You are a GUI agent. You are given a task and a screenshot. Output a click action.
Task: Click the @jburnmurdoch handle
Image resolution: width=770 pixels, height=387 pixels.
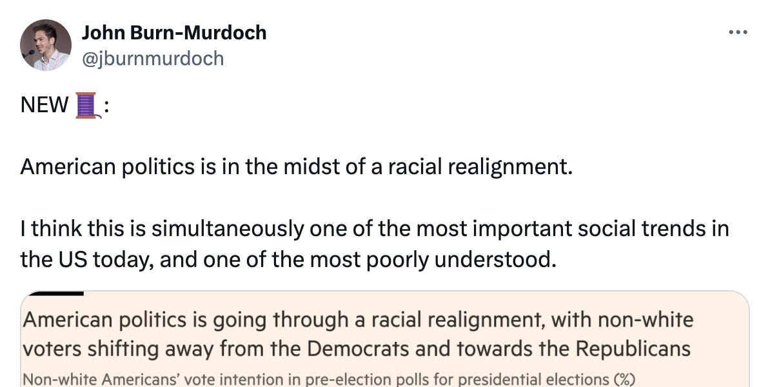153,58
